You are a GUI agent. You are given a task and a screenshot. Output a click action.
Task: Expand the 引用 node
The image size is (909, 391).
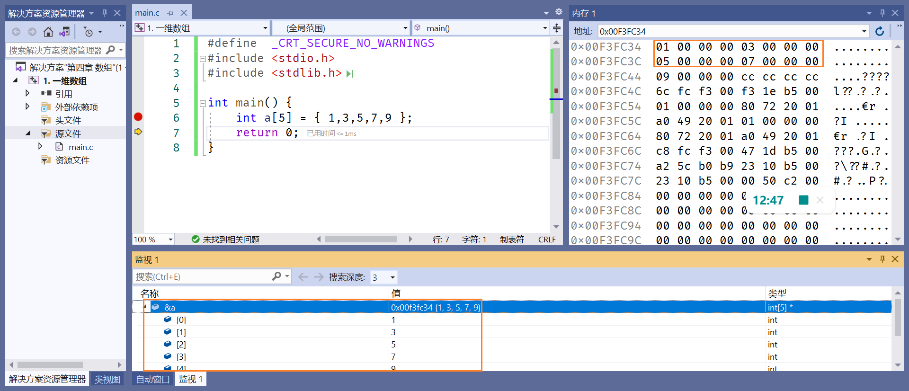[27, 93]
